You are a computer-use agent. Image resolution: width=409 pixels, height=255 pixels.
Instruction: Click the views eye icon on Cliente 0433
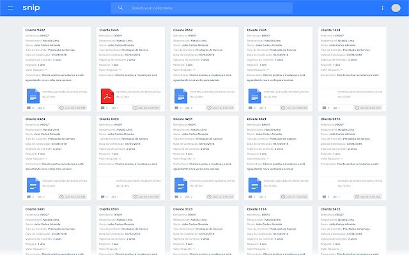coord(114,197)
